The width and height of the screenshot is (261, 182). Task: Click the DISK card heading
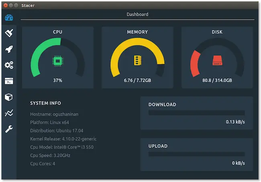pyautogui.click(x=217, y=32)
